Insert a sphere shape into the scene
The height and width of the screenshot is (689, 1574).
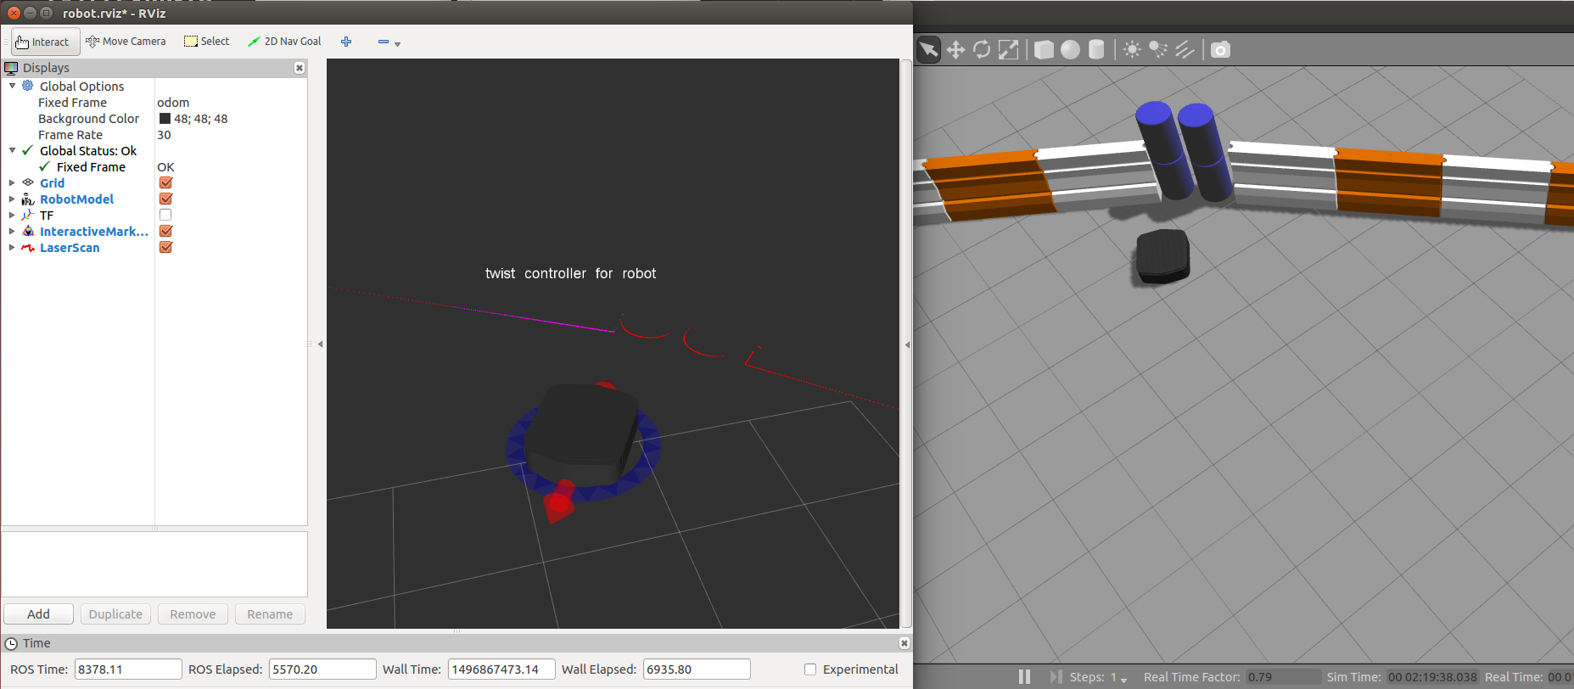(1070, 50)
